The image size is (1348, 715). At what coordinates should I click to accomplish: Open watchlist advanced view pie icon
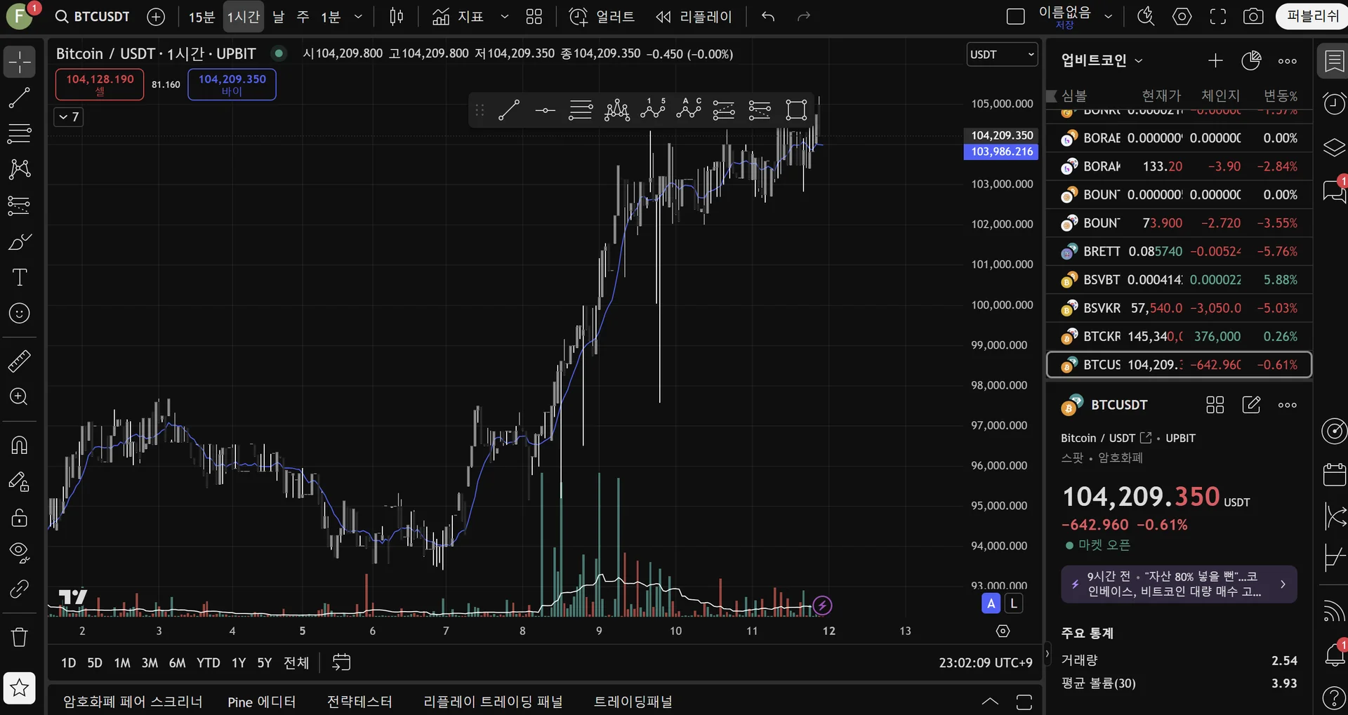(1251, 61)
